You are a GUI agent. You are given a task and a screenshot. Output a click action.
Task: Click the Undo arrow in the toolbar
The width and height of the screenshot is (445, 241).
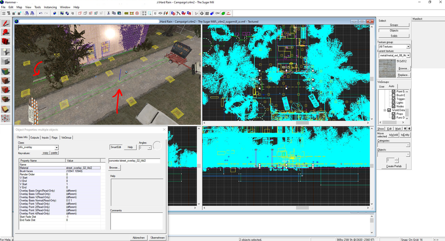(41, 13)
